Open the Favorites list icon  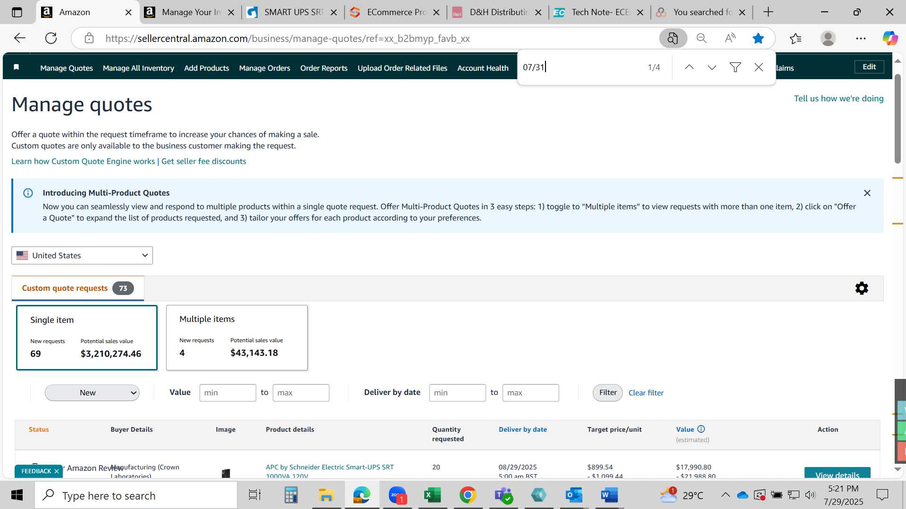[x=796, y=38]
